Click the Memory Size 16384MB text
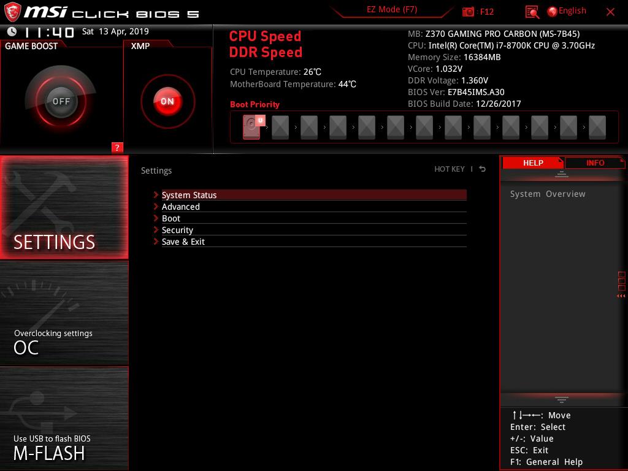The height and width of the screenshot is (471, 628). (x=454, y=57)
